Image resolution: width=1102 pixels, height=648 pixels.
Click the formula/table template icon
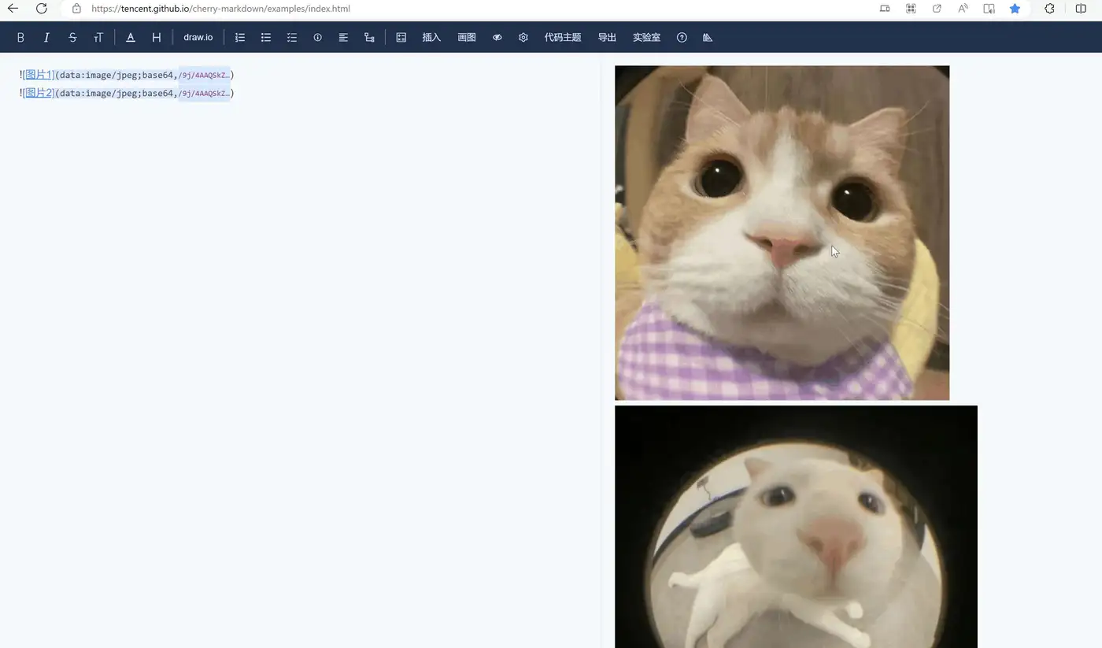pos(401,38)
